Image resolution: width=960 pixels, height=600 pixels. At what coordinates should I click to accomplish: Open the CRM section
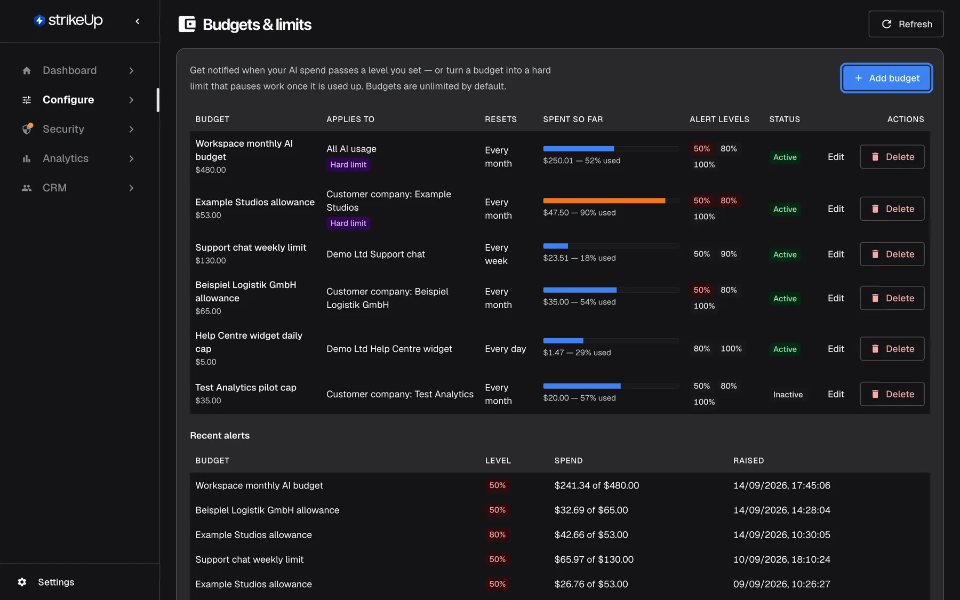(78, 188)
